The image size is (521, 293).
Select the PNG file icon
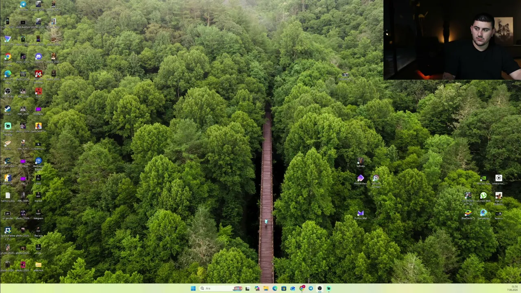coord(23,180)
